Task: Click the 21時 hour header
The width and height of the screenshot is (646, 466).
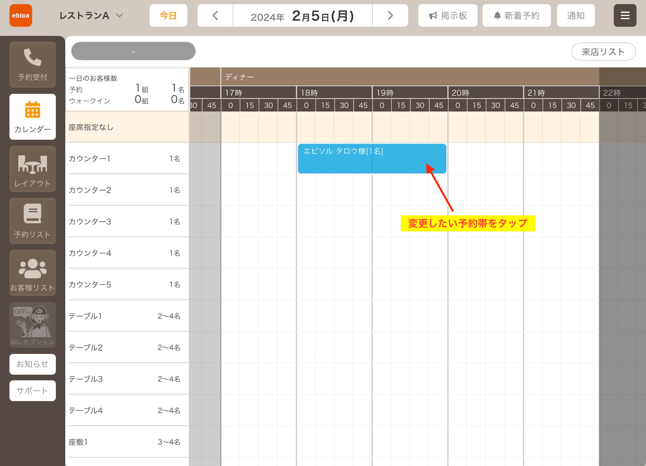Action: click(x=561, y=93)
